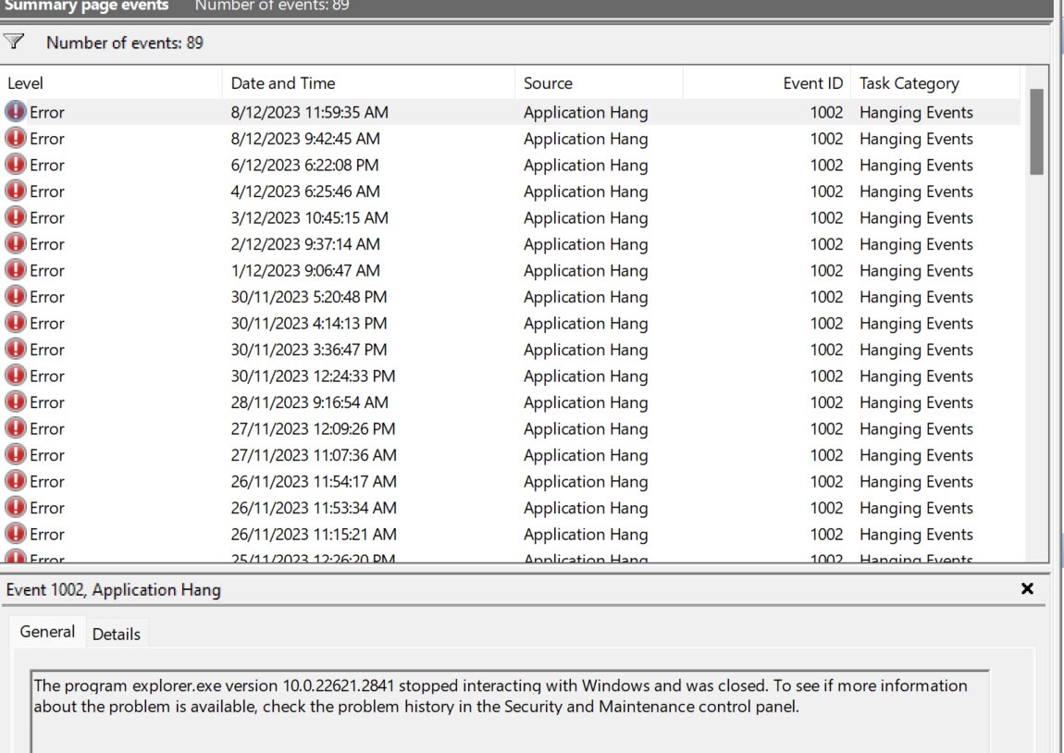Select date cell 8/12/2023 9:42:45 AM
1064x753 pixels.
305,139
